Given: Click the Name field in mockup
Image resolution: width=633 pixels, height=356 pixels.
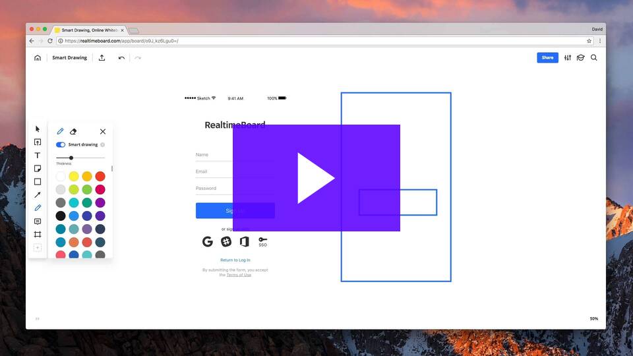Looking at the screenshot, I should 235,155.
